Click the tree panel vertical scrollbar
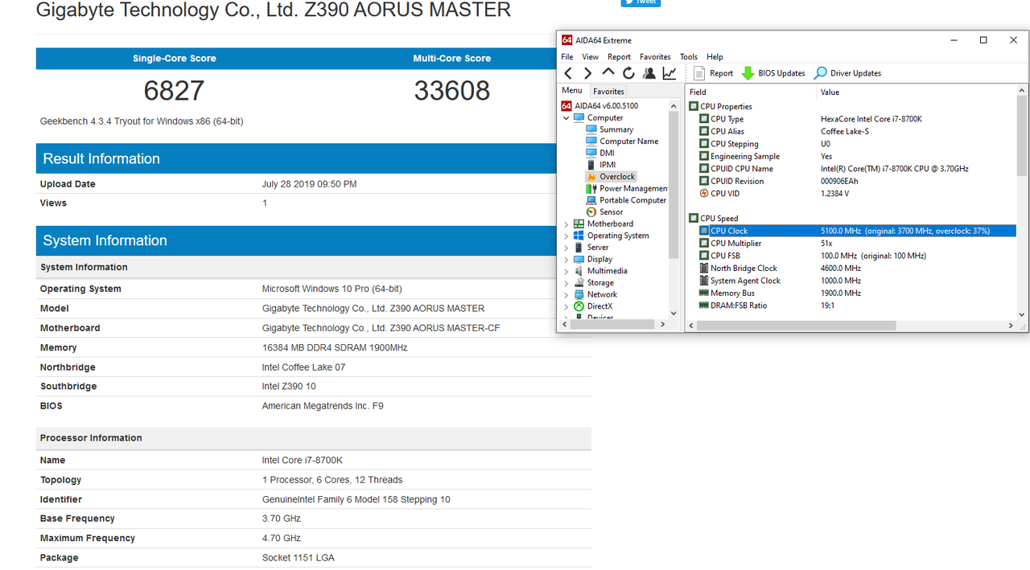This screenshot has width=1030, height=570. point(674,184)
